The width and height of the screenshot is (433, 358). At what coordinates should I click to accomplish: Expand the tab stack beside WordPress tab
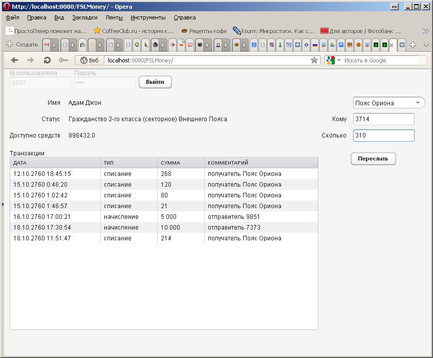(x=163, y=44)
